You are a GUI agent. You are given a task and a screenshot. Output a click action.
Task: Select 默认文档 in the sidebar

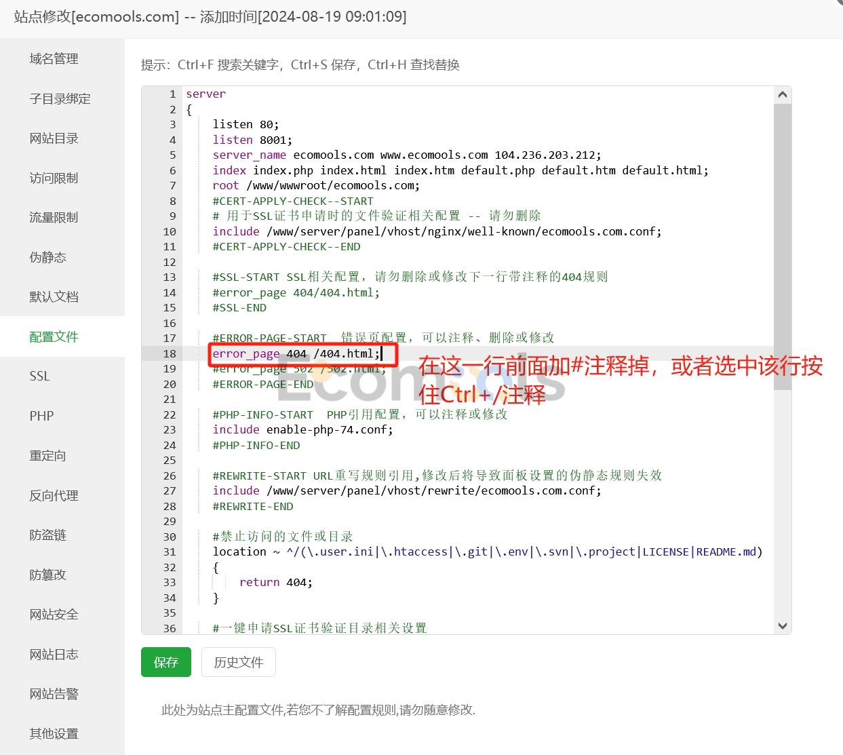pyautogui.click(x=54, y=297)
